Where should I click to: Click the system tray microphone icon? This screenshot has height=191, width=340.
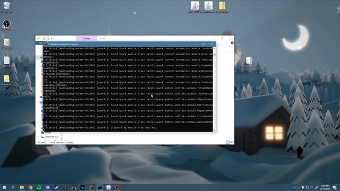303,187
